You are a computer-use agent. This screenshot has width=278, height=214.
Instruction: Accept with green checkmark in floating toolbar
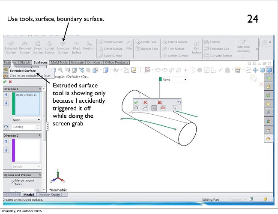[136, 102]
